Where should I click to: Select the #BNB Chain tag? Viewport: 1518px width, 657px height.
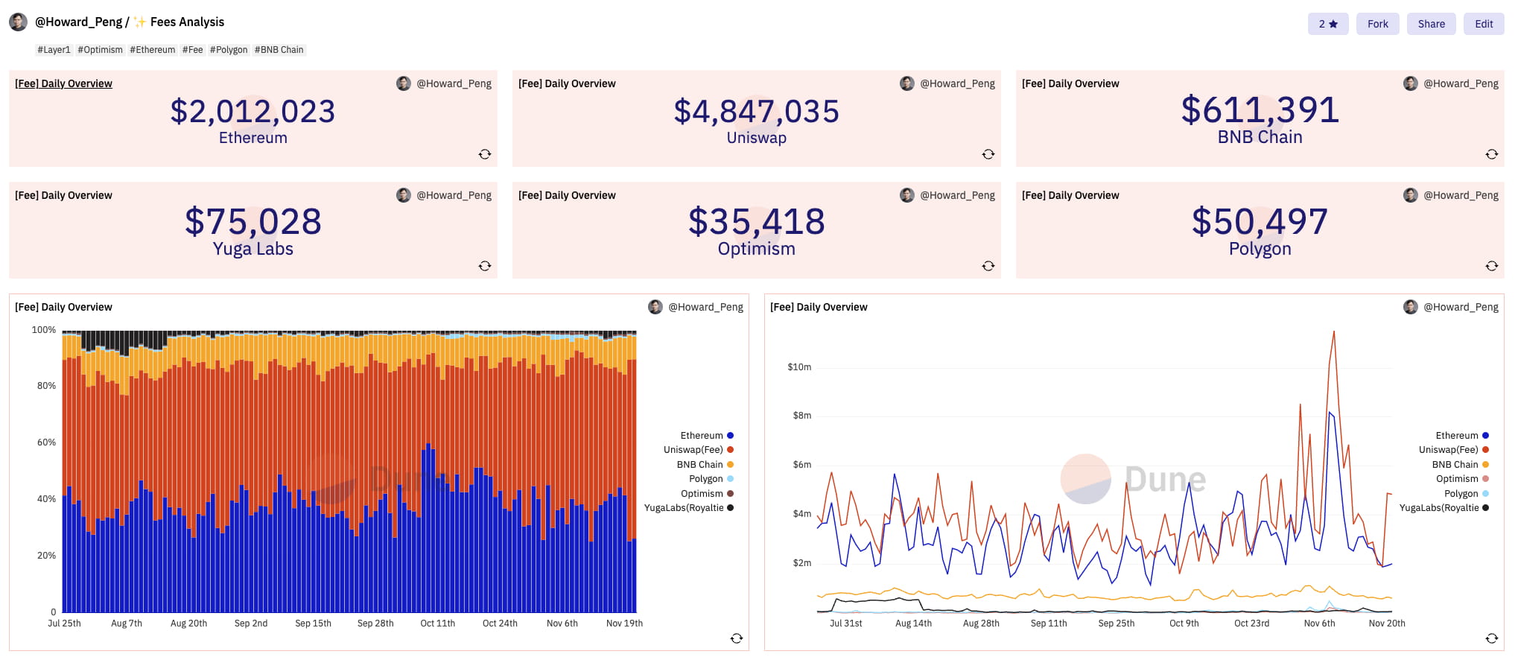(x=279, y=50)
